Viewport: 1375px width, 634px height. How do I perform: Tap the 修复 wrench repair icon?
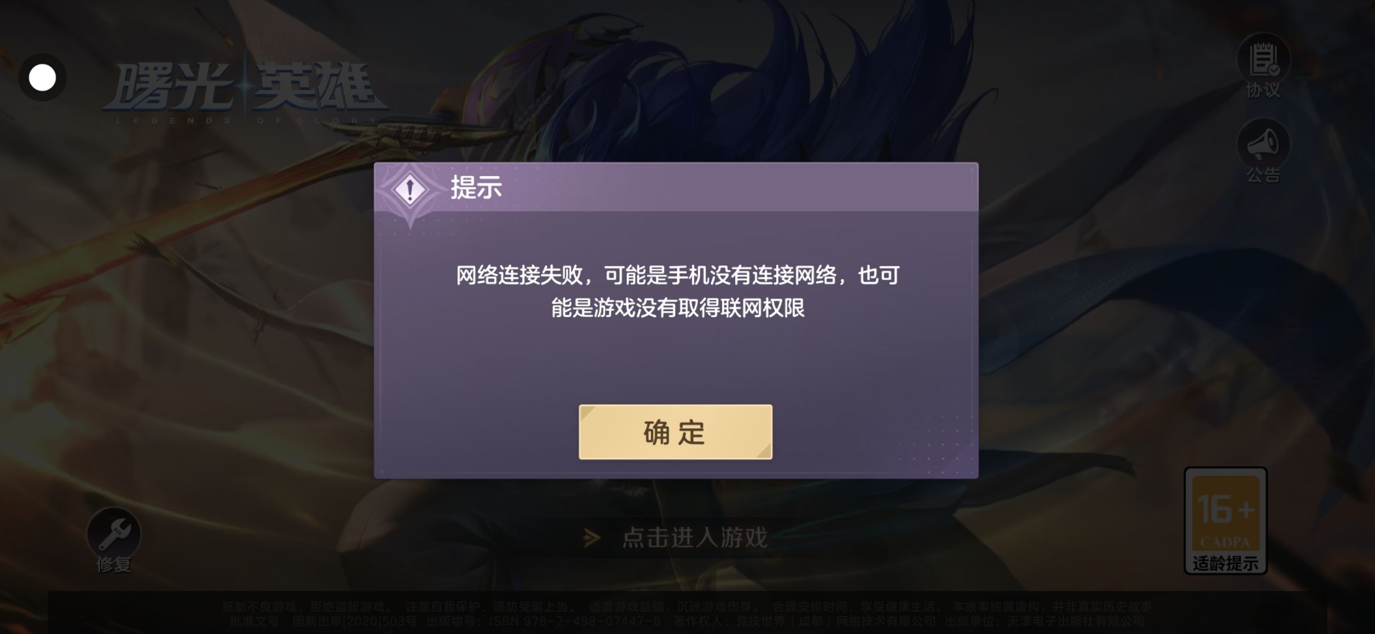tap(114, 534)
